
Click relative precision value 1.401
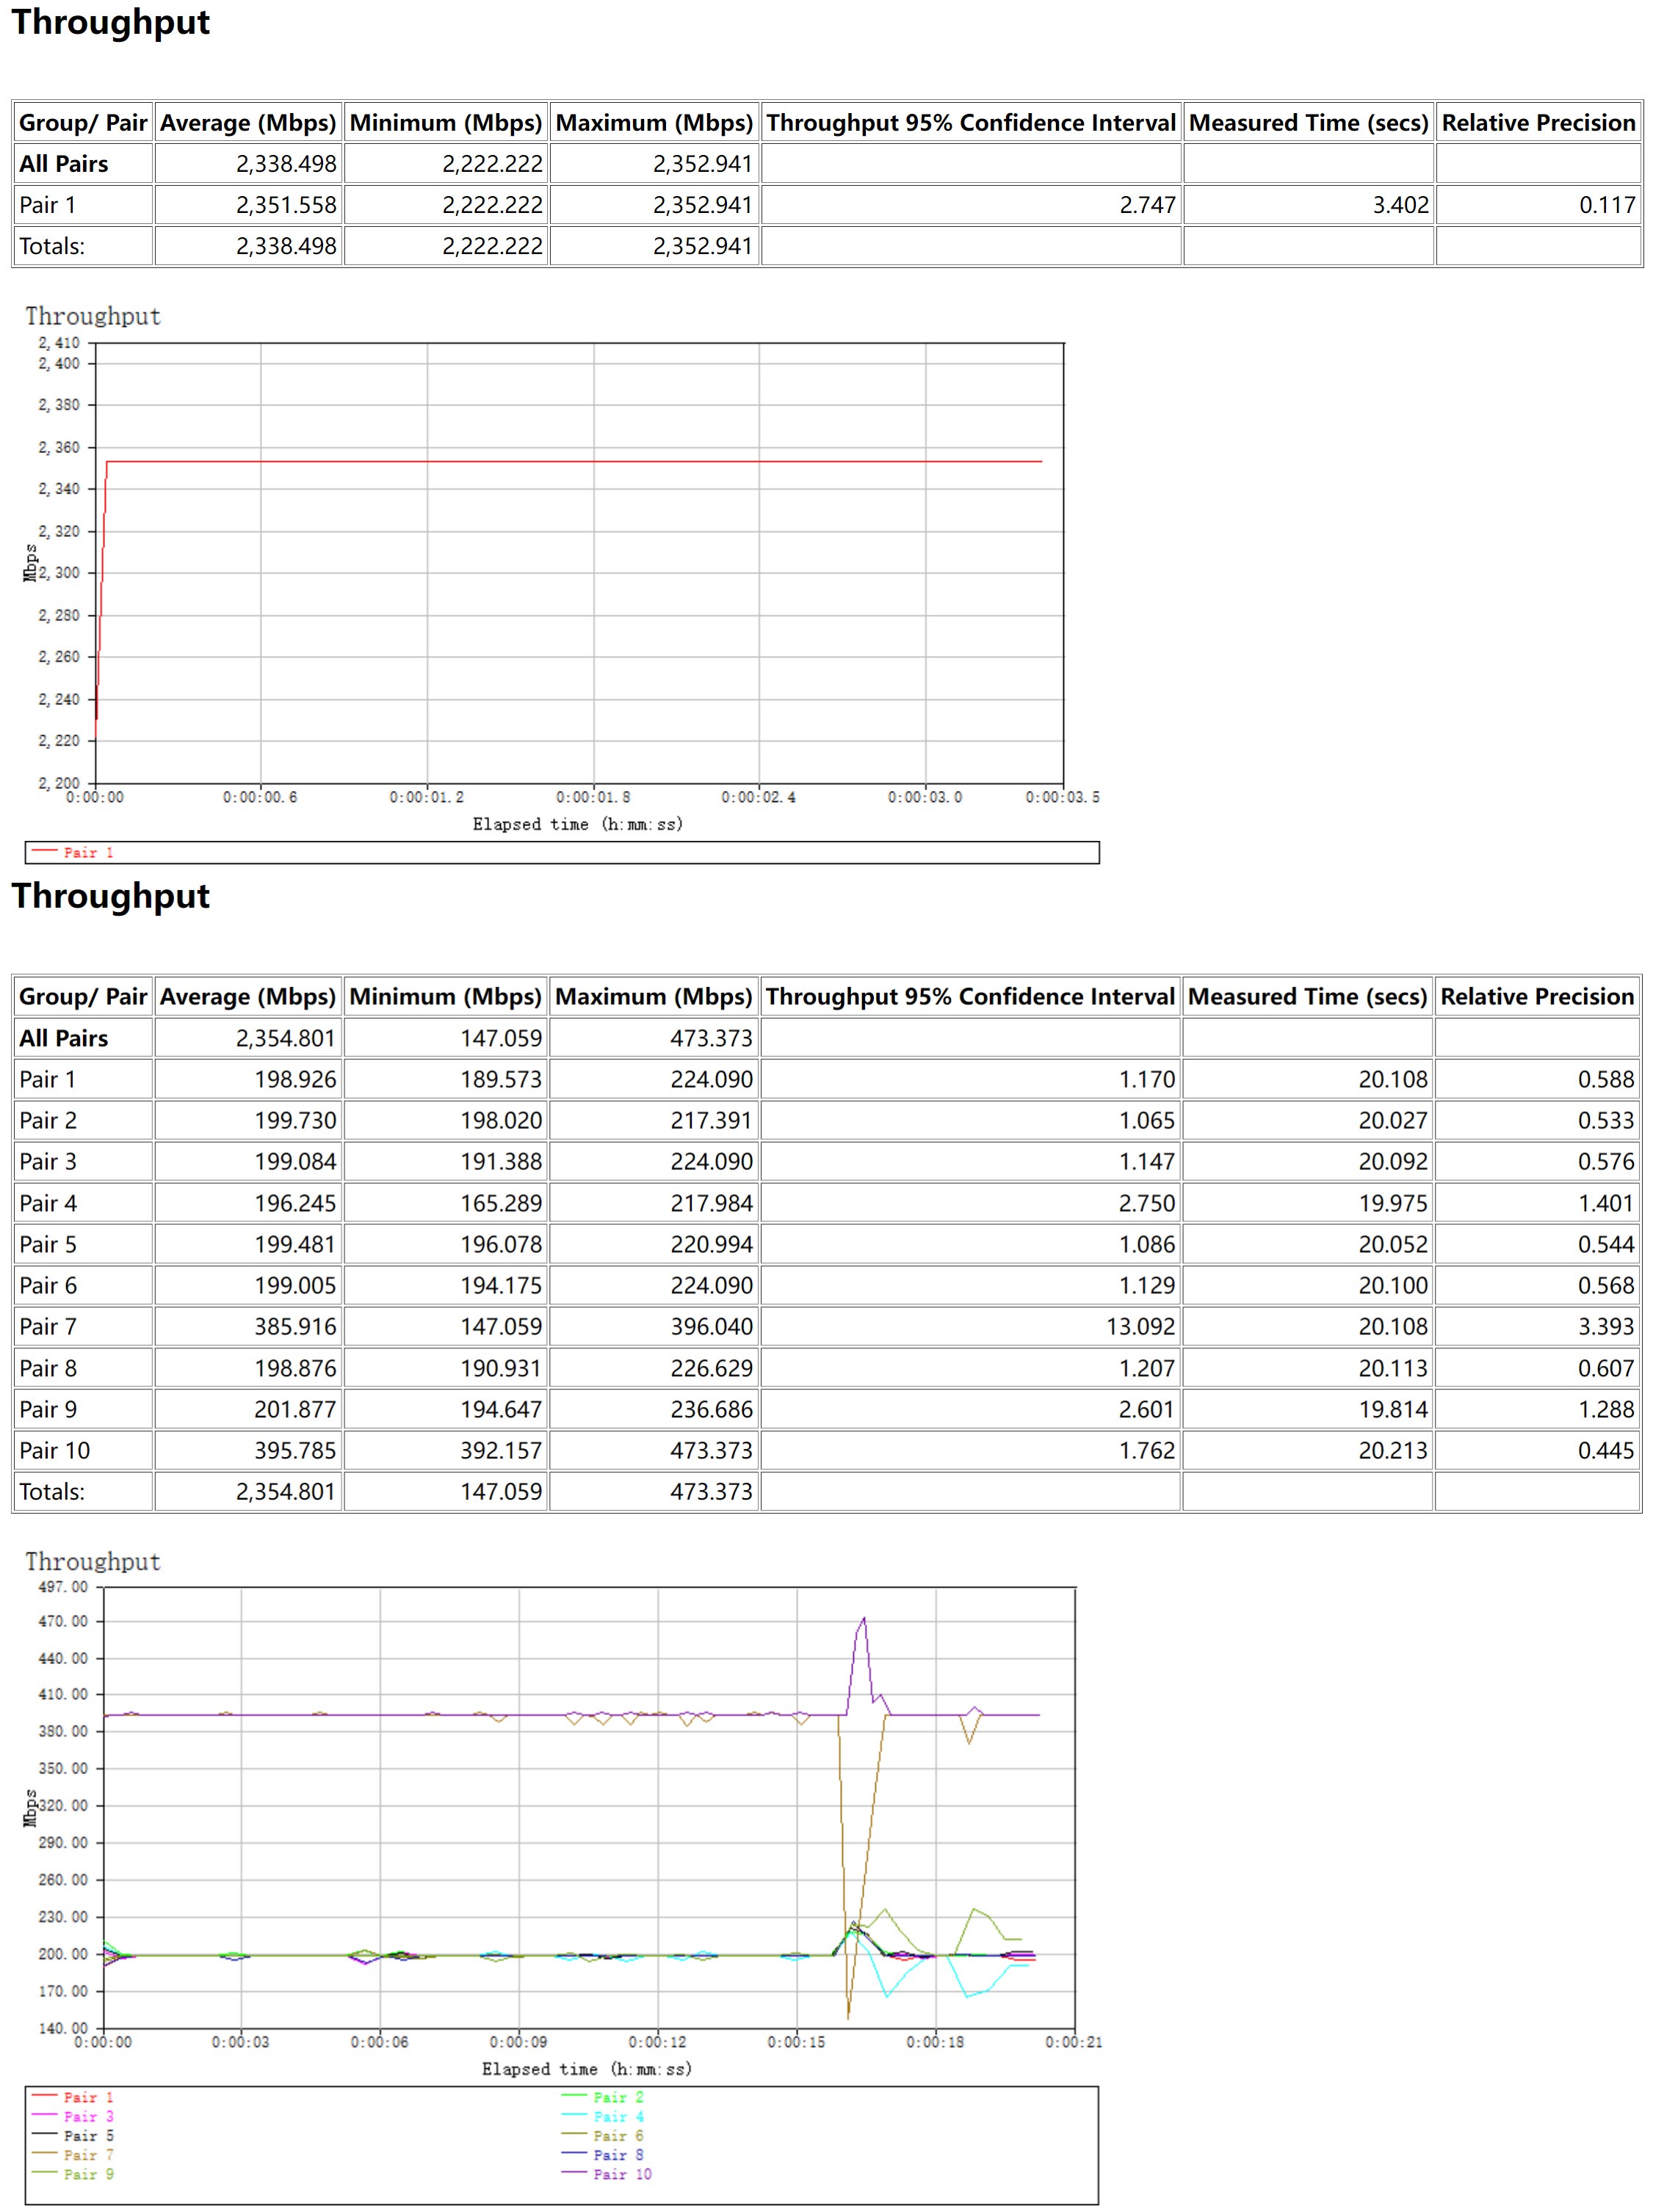coord(1606,1203)
